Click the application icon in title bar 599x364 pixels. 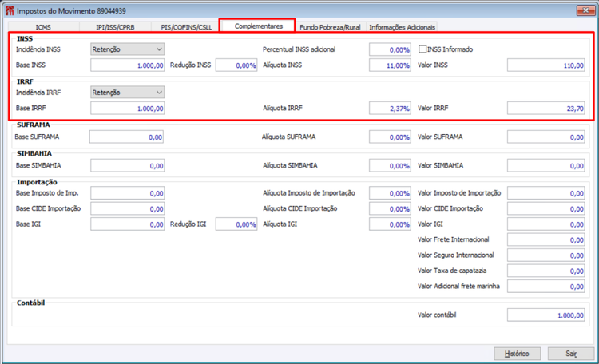pos(10,10)
